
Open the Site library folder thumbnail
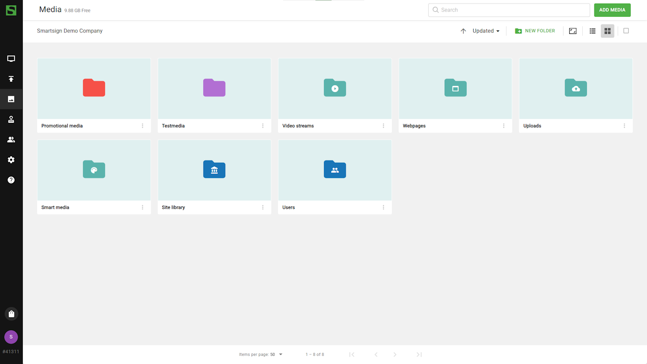point(214,170)
